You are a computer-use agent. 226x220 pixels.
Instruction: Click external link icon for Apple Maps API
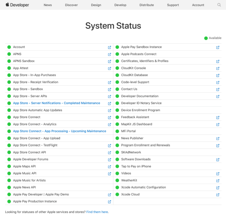point(109,167)
